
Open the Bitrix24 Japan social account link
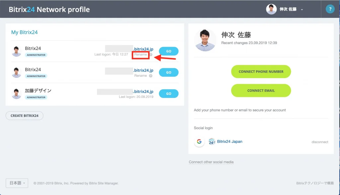pyautogui.click(x=230, y=141)
